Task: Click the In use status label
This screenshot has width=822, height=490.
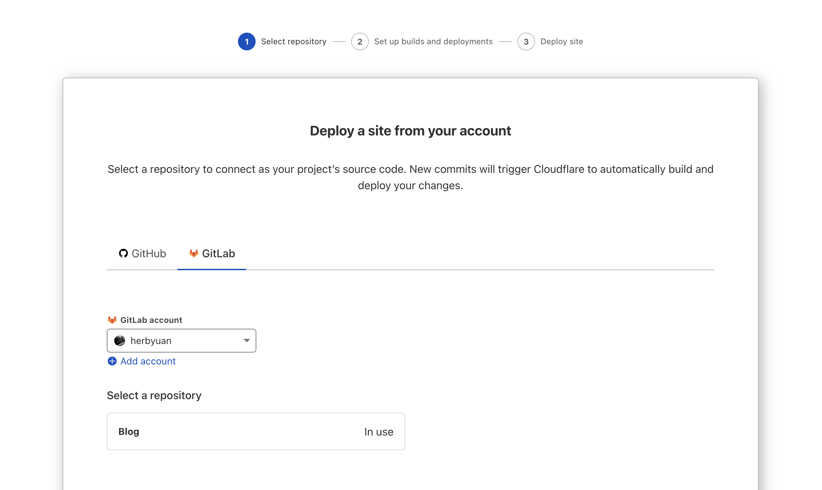Action: [379, 432]
